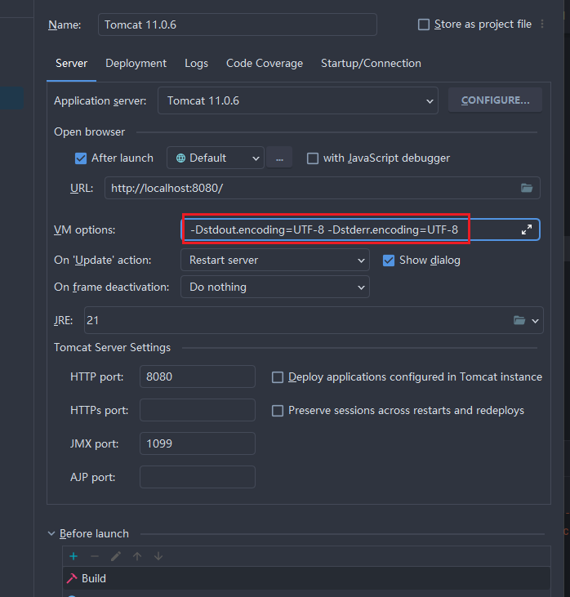Move Before launch task up

point(137,556)
